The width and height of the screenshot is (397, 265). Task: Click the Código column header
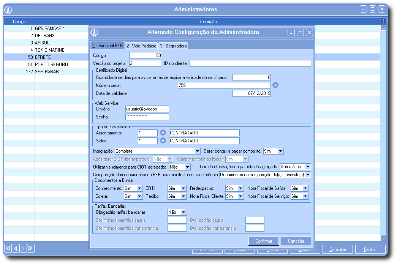[x=19, y=22]
